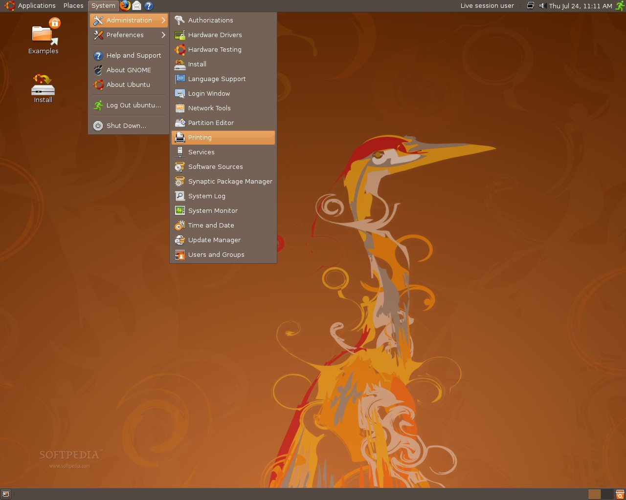Click the Hardware Drivers card icon
626x500 pixels.
pyautogui.click(x=179, y=35)
